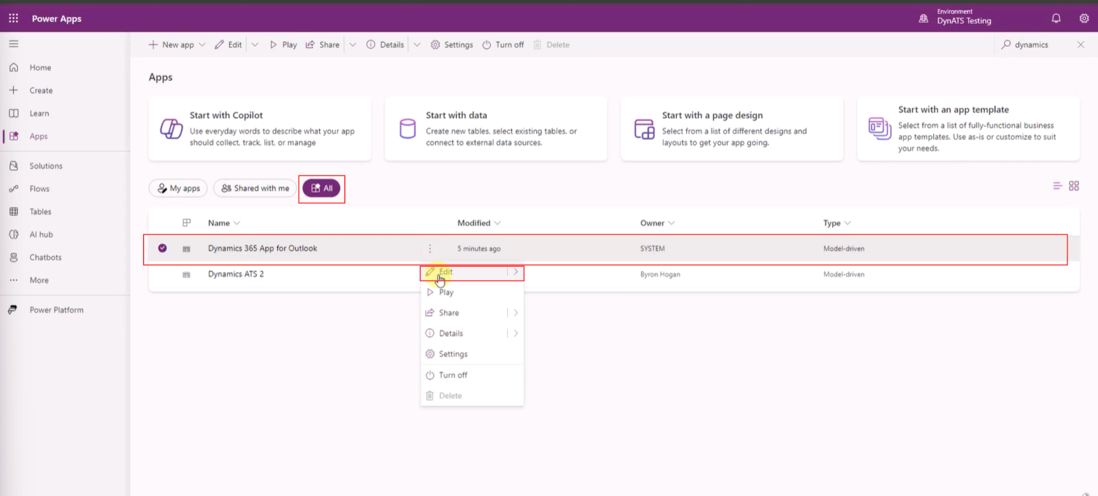Clear the search box with X
Screen dimensions: 1098x496
click(x=1080, y=45)
